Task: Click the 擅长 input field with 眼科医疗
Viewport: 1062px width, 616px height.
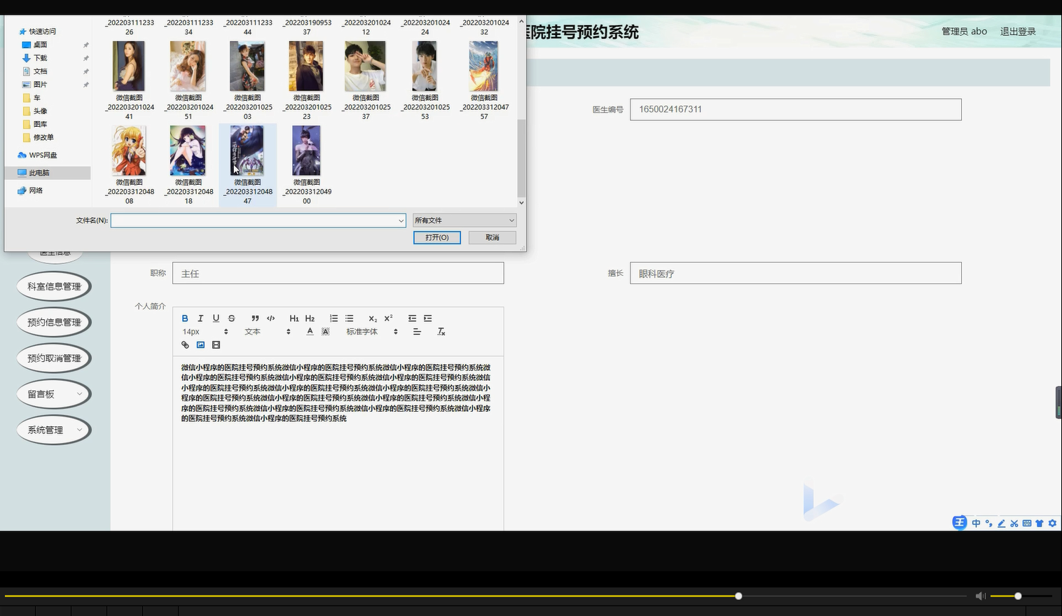Action: point(796,273)
